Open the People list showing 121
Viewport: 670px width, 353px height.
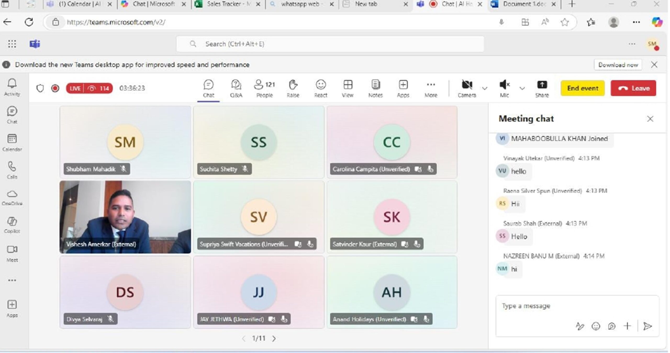pos(264,89)
